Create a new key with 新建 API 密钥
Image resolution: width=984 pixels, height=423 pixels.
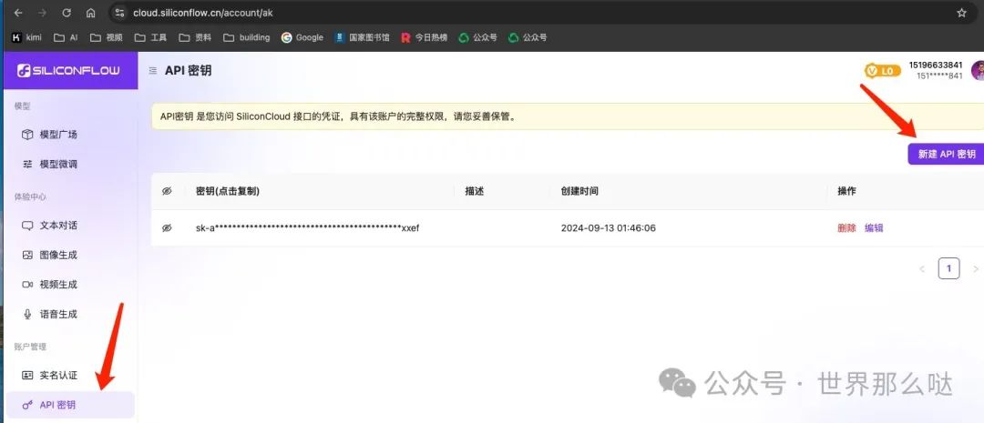946,154
